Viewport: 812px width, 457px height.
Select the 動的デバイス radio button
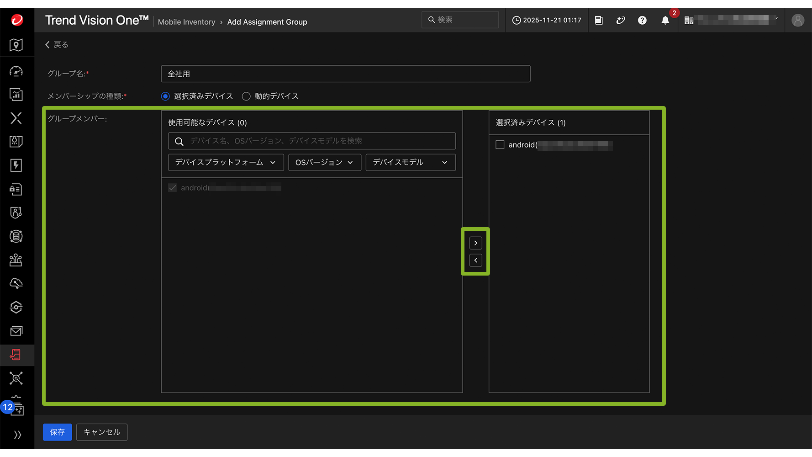pos(246,96)
